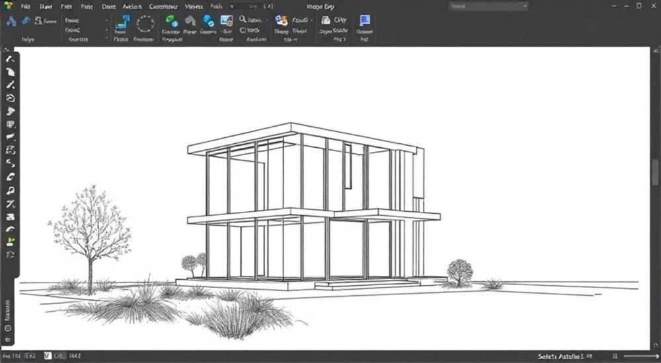Click the blue bar chart ribbon icon
Viewport: 661px width, 363px height.
click(x=124, y=22)
